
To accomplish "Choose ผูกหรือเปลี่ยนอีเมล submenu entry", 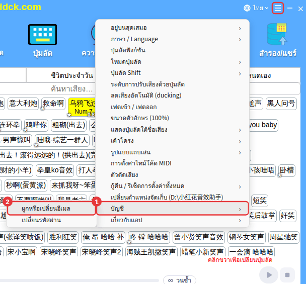I will coord(51,209).
